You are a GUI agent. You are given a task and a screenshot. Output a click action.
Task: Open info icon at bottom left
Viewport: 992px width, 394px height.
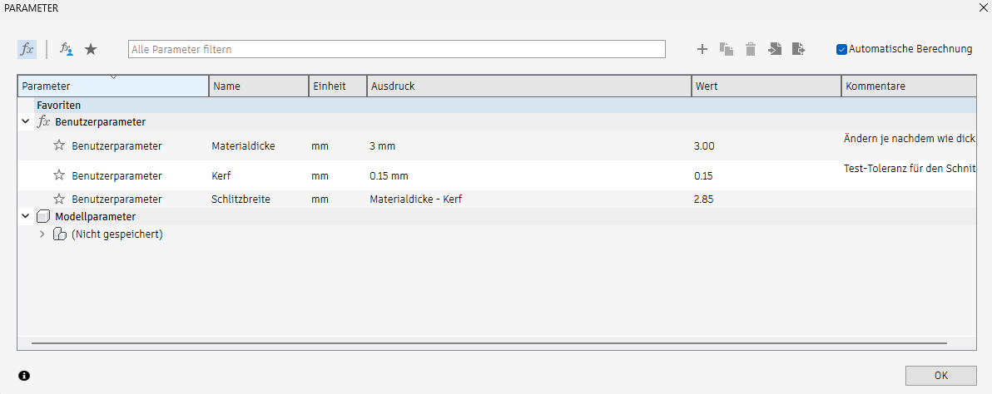pos(24,376)
